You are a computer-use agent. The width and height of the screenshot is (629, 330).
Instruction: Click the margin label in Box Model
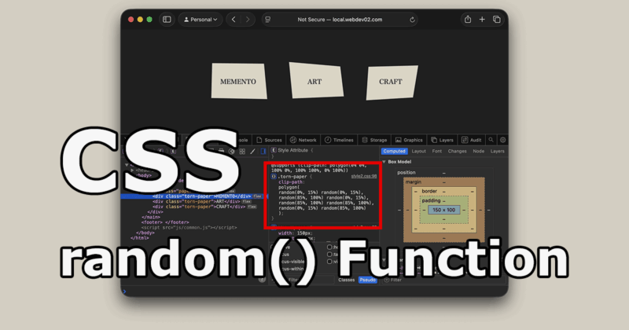[x=414, y=182]
